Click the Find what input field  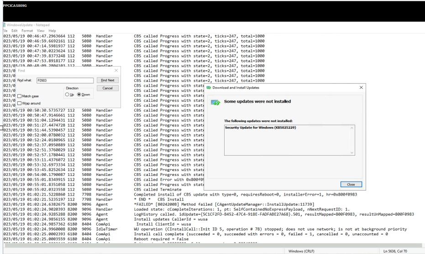65,80
